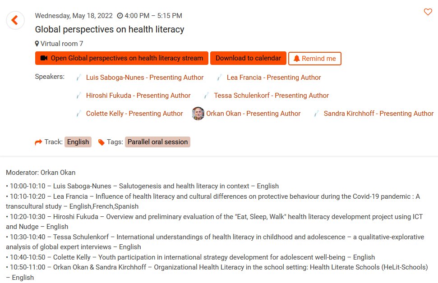Viewport: 438px width, 283px height.
Task: Click the orange share arrow before Track
Action: pos(38,142)
